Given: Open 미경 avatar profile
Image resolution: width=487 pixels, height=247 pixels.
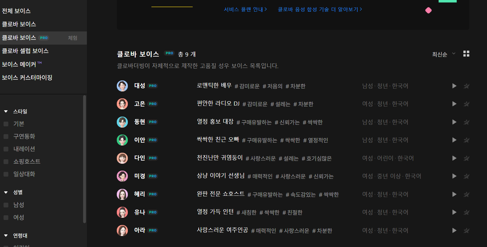Looking at the screenshot, I should 122,176.
